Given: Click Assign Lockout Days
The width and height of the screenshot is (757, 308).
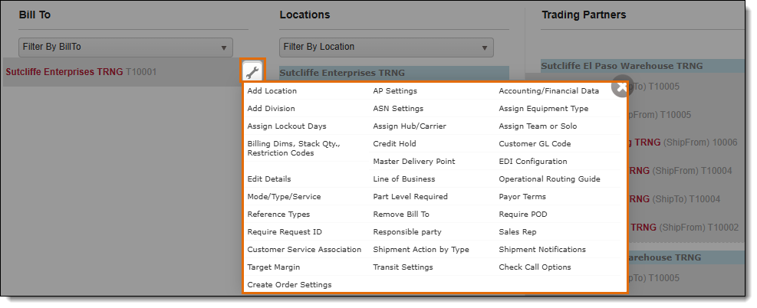Looking at the screenshot, I should [286, 126].
